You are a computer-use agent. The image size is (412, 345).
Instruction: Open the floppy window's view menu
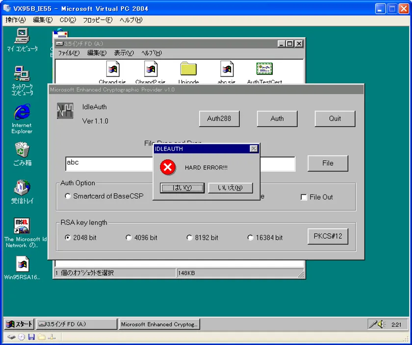tap(124, 53)
